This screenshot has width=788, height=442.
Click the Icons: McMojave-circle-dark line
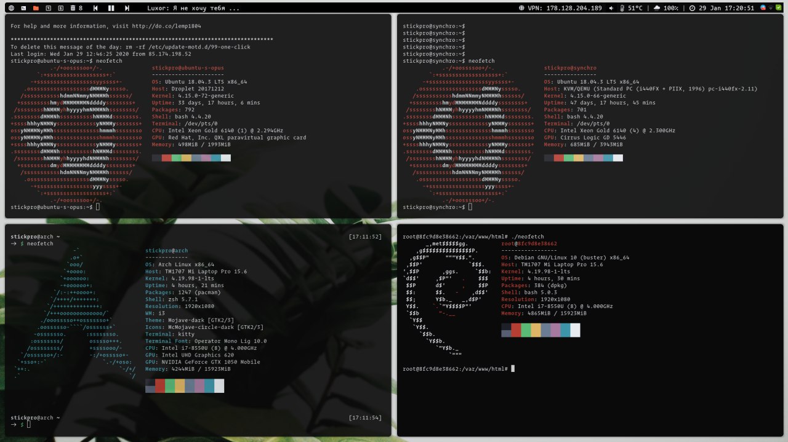coord(204,327)
